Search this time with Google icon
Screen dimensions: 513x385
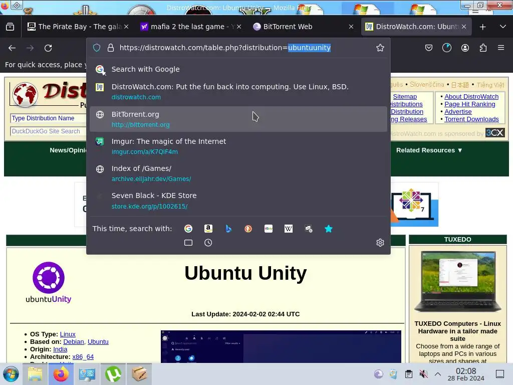188,229
